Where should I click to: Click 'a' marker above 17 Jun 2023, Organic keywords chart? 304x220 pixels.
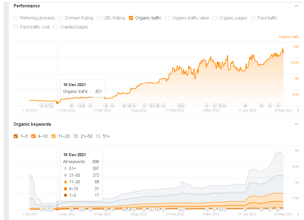click(245, 209)
